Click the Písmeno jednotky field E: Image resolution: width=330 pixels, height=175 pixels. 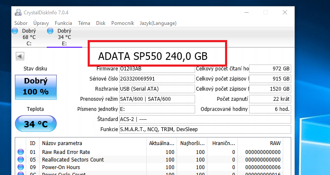click(x=157, y=109)
